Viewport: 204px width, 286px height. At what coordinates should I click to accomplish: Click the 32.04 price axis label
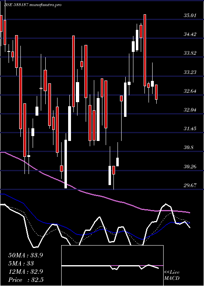click(x=190, y=110)
